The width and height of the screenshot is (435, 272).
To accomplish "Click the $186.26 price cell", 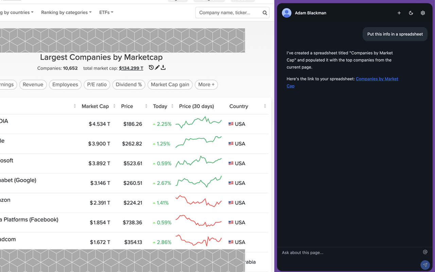I will [x=133, y=124].
